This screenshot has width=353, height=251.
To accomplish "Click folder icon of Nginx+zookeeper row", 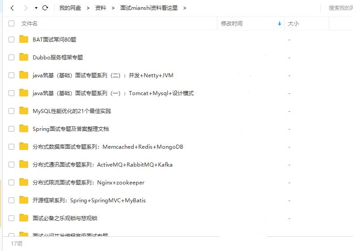I will coord(24,182).
